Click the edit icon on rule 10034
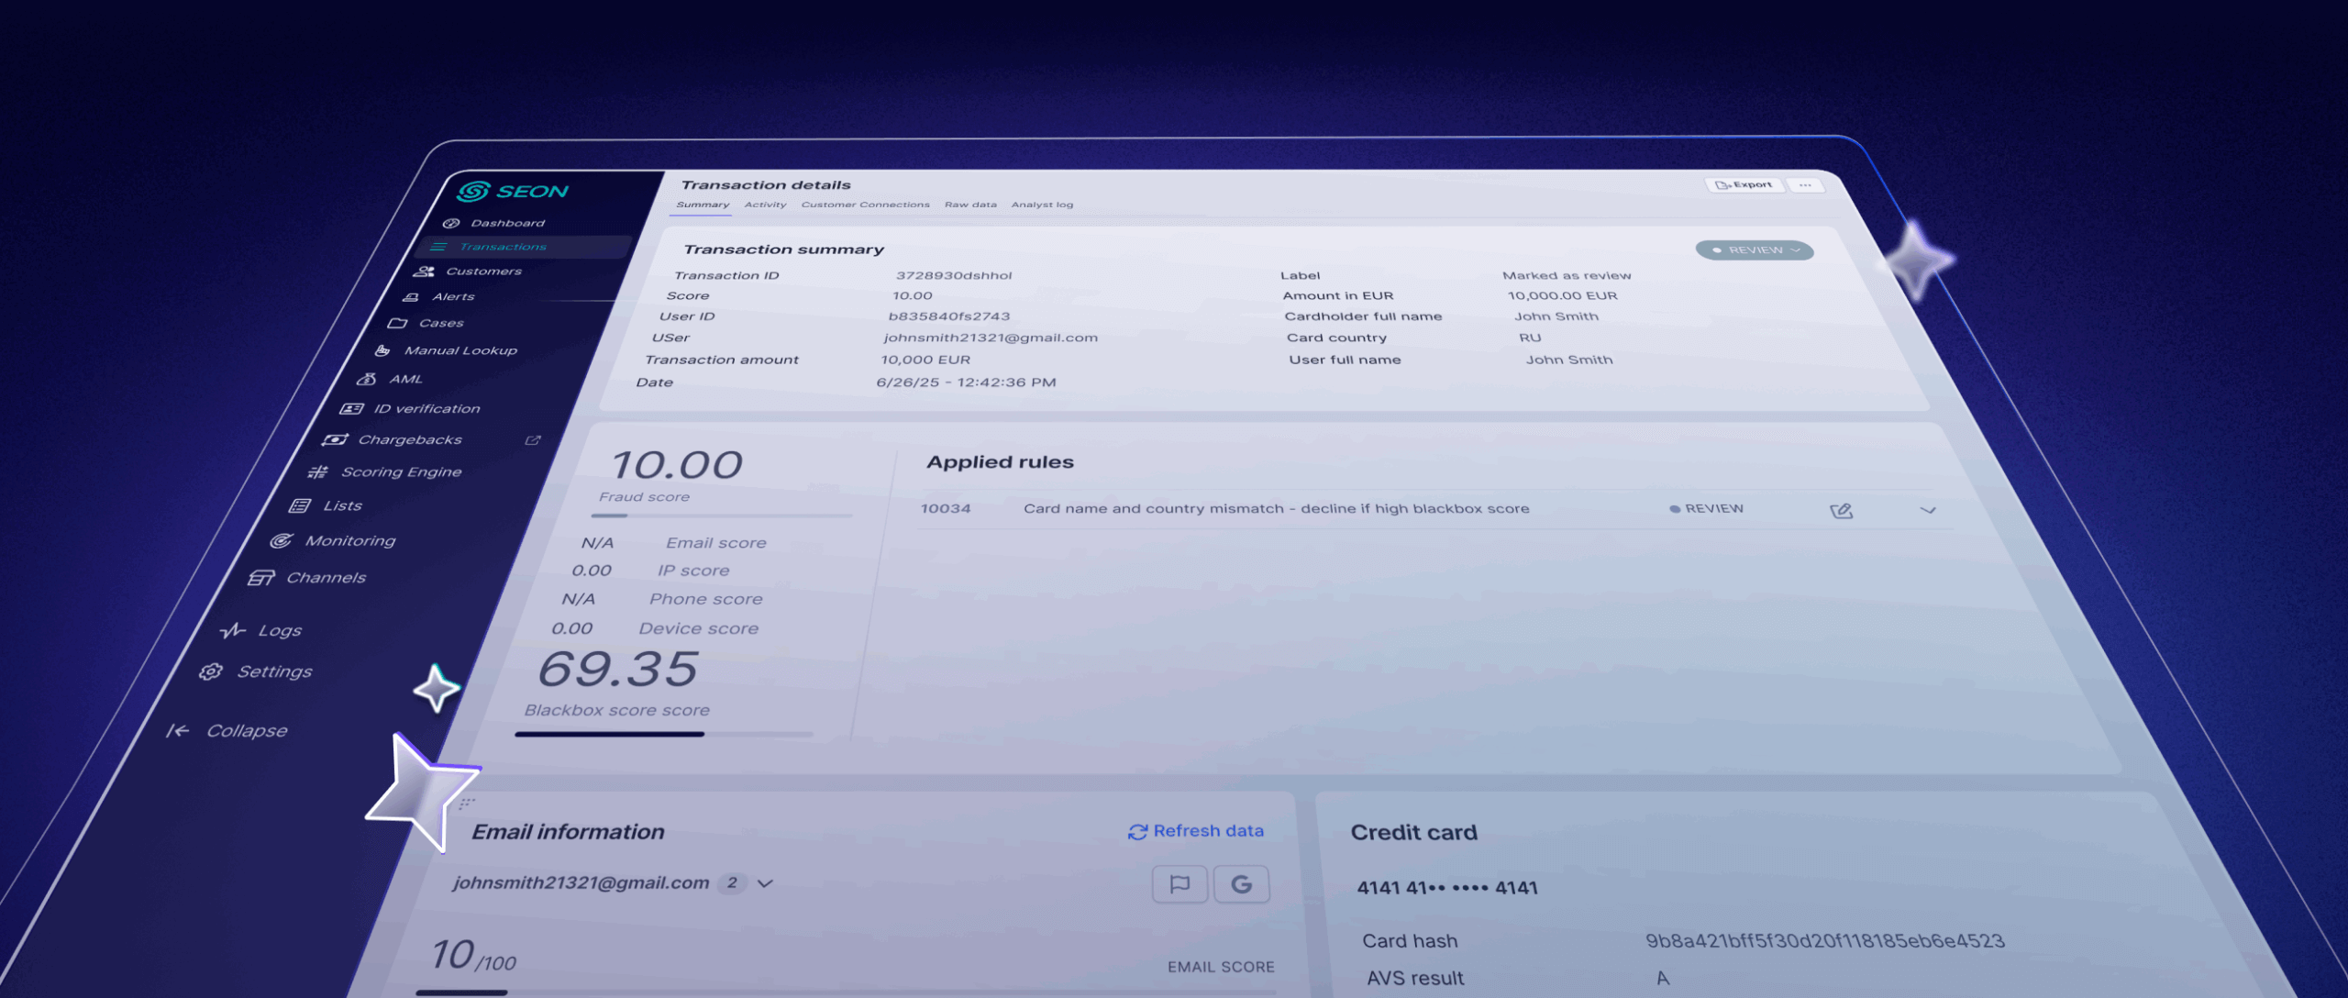 click(x=1841, y=511)
